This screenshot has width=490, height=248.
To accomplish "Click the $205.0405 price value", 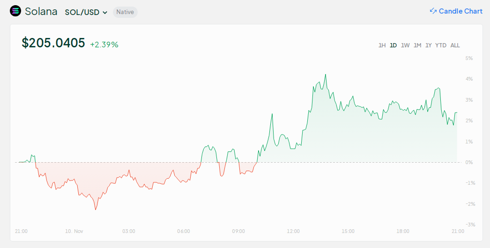I will (53, 43).
